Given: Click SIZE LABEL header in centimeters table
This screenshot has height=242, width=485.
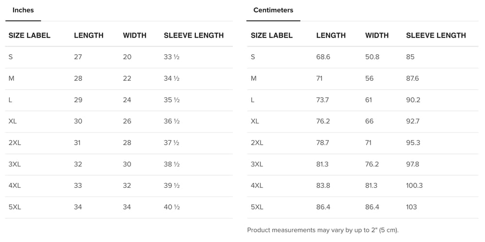Looking at the screenshot, I should click(x=272, y=35).
